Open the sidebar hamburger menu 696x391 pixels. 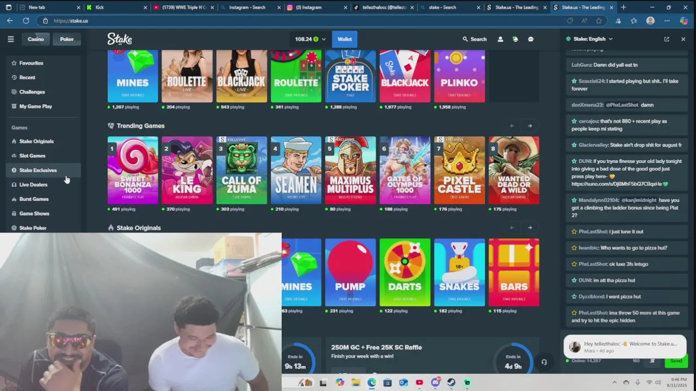(x=10, y=39)
